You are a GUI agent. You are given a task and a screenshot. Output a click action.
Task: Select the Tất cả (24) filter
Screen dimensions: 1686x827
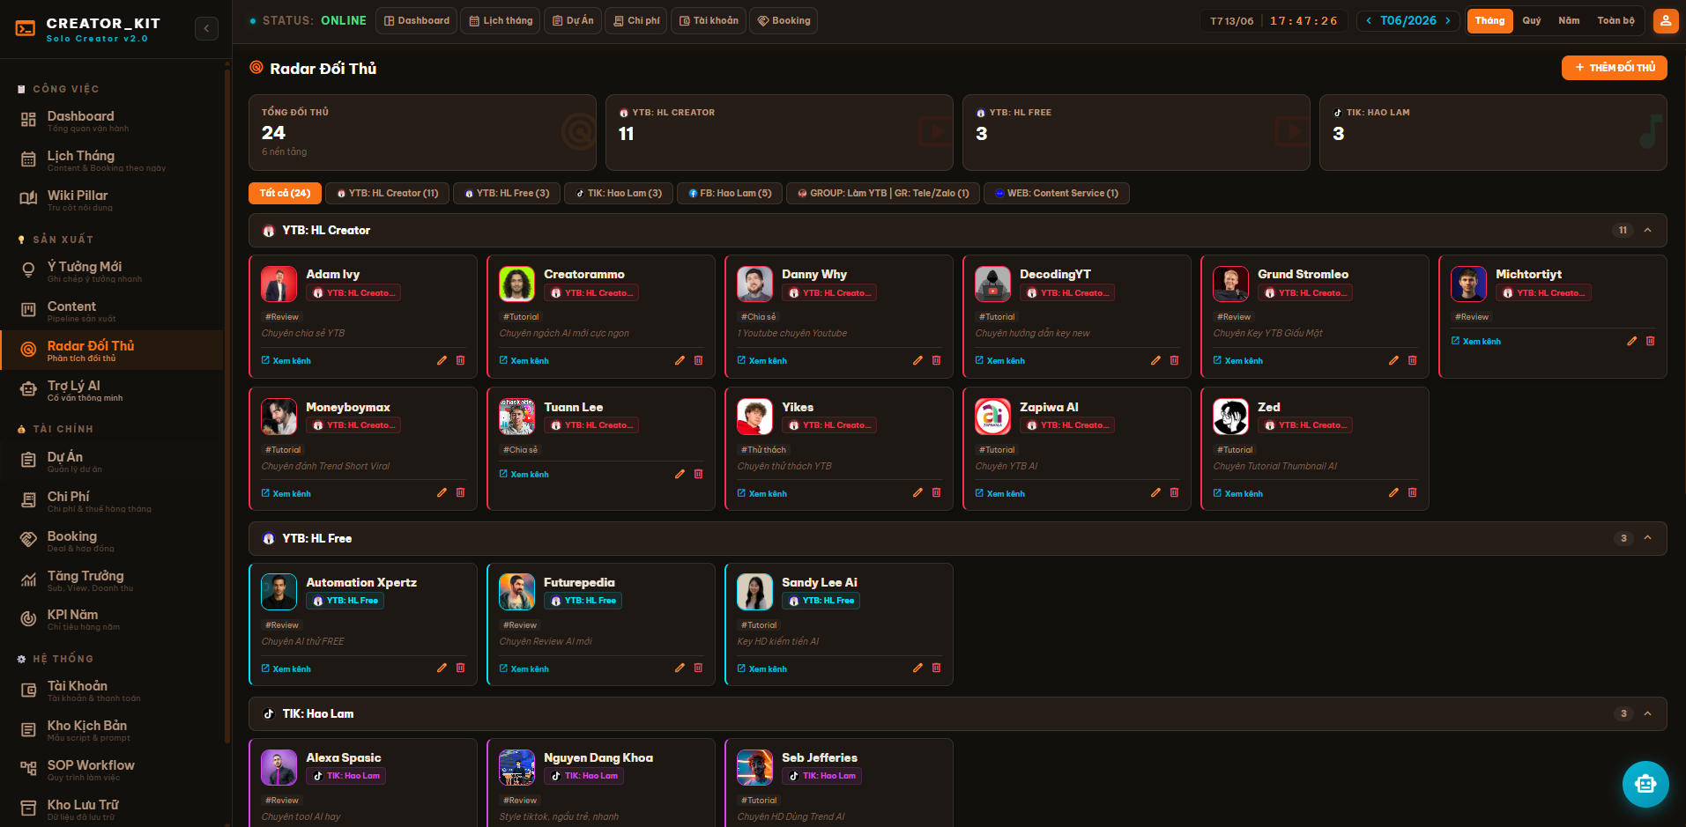285,193
